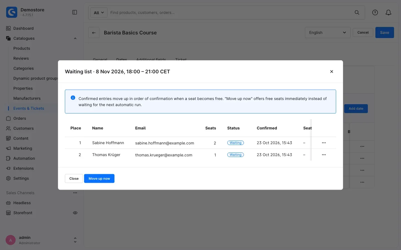Viewport: 401px width, 250px height.
Task: Click the Place column header
Action: coord(76,128)
